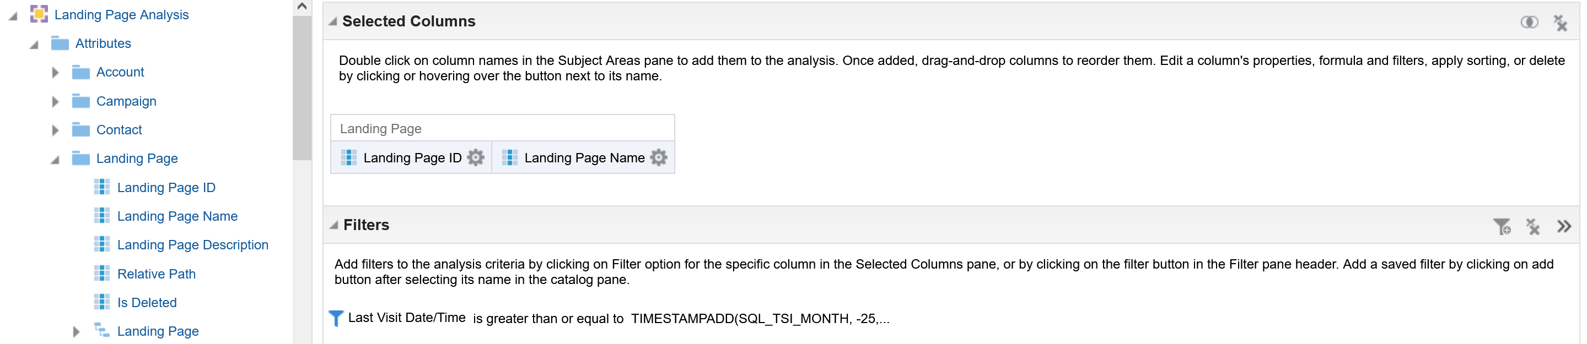Open the Landing Page ID column gear menu

475,157
